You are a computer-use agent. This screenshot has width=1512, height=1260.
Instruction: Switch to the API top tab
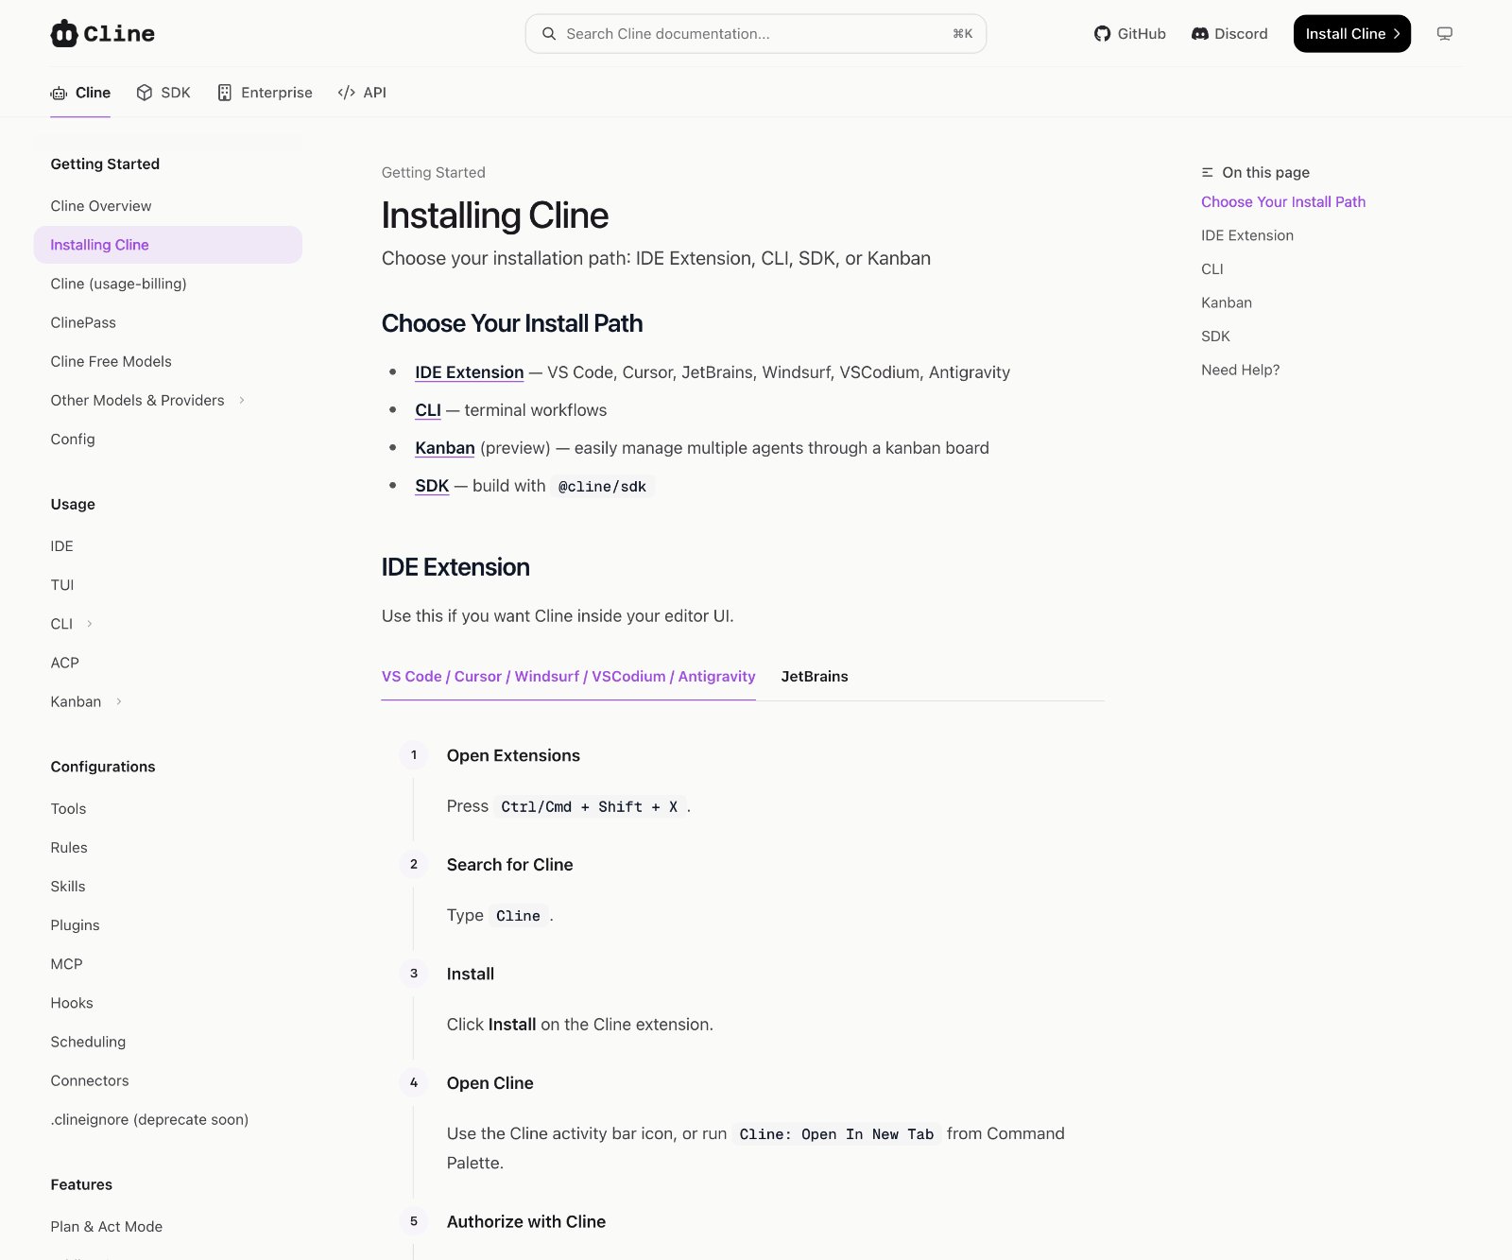coord(362,93)
